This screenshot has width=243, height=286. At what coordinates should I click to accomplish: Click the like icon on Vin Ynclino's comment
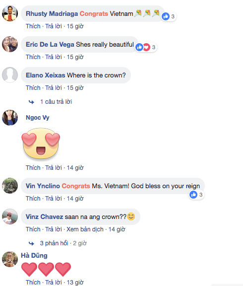193,195
